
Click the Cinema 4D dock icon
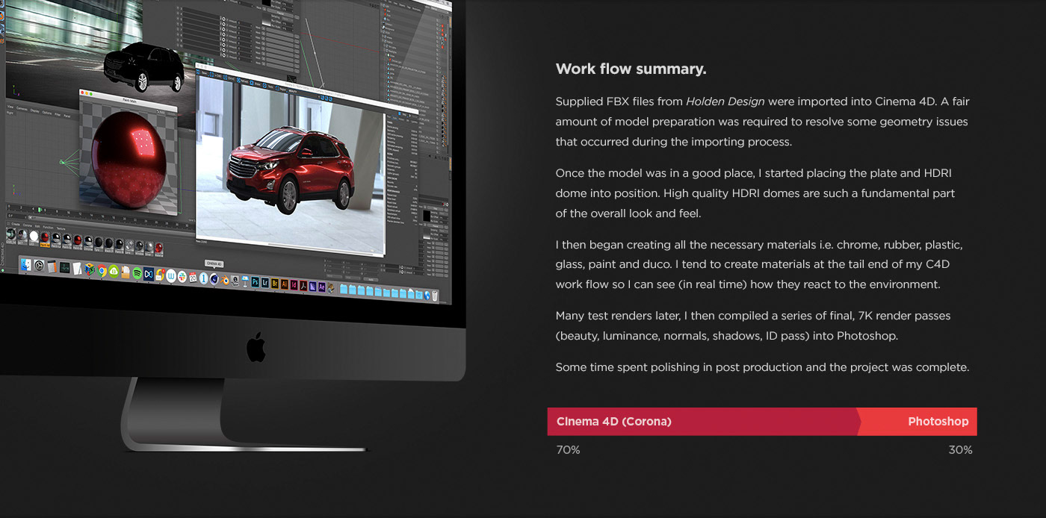(214, 279)
